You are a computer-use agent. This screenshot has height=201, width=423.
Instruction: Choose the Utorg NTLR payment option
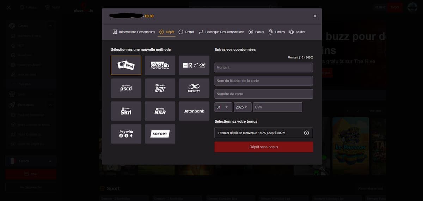point(160,111)
